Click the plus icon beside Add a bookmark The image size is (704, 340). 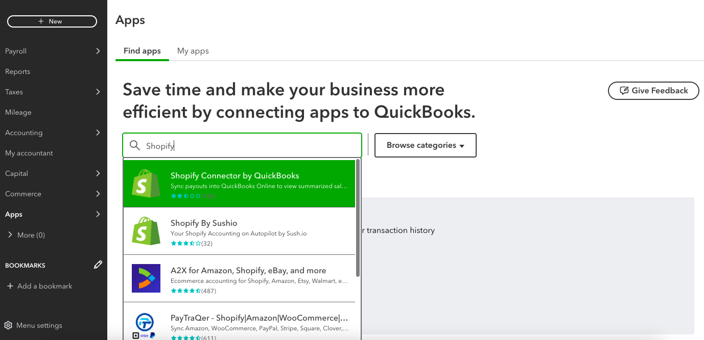point(10,286)
